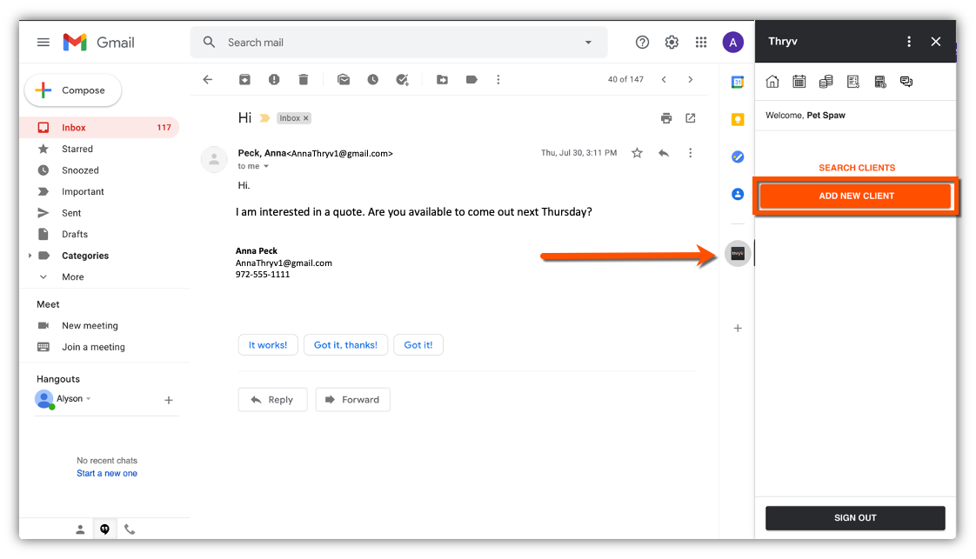
Task: Reply using the arrow icon near date
Action: point(665,153)
